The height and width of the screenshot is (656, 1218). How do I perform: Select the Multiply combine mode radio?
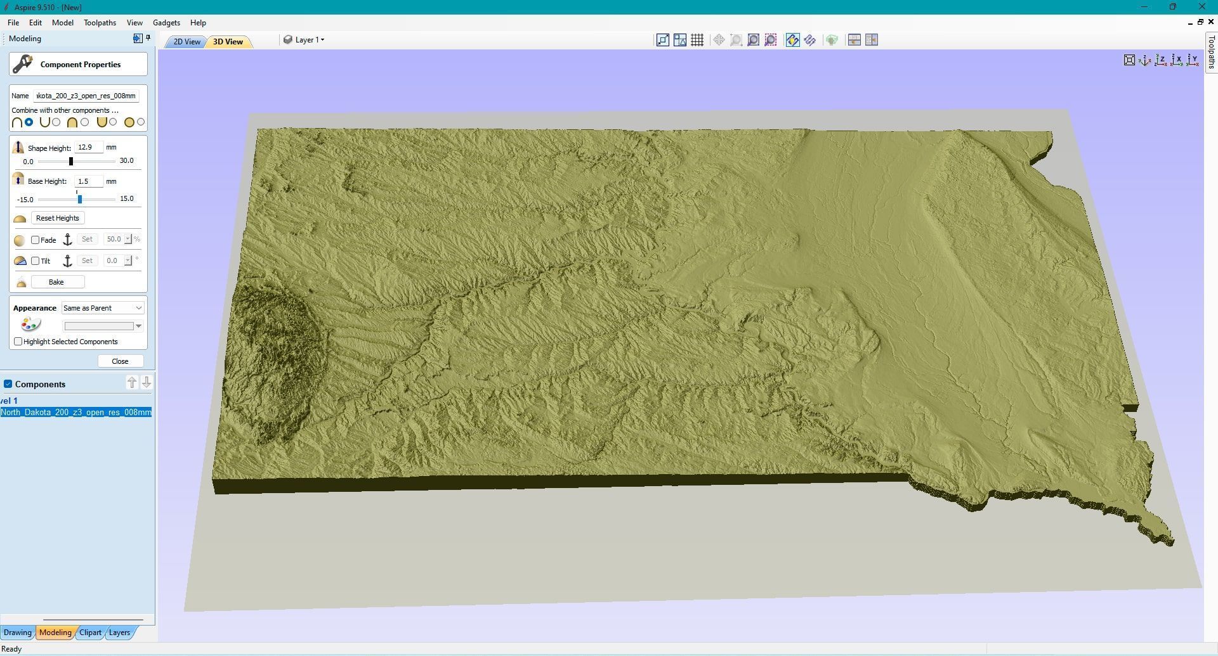pos(141,122)
